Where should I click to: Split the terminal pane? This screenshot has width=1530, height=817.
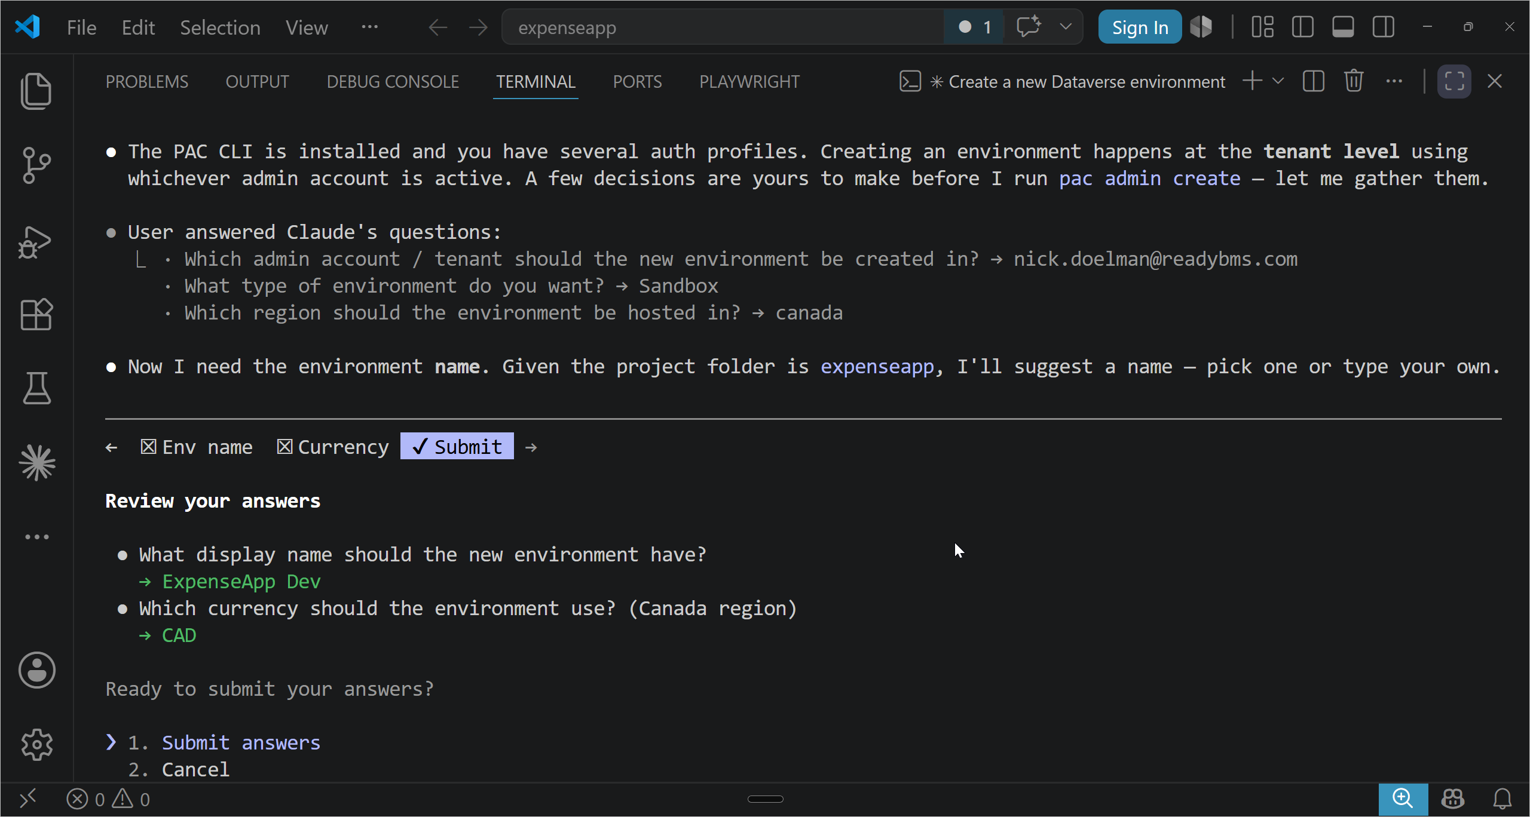1313,81
